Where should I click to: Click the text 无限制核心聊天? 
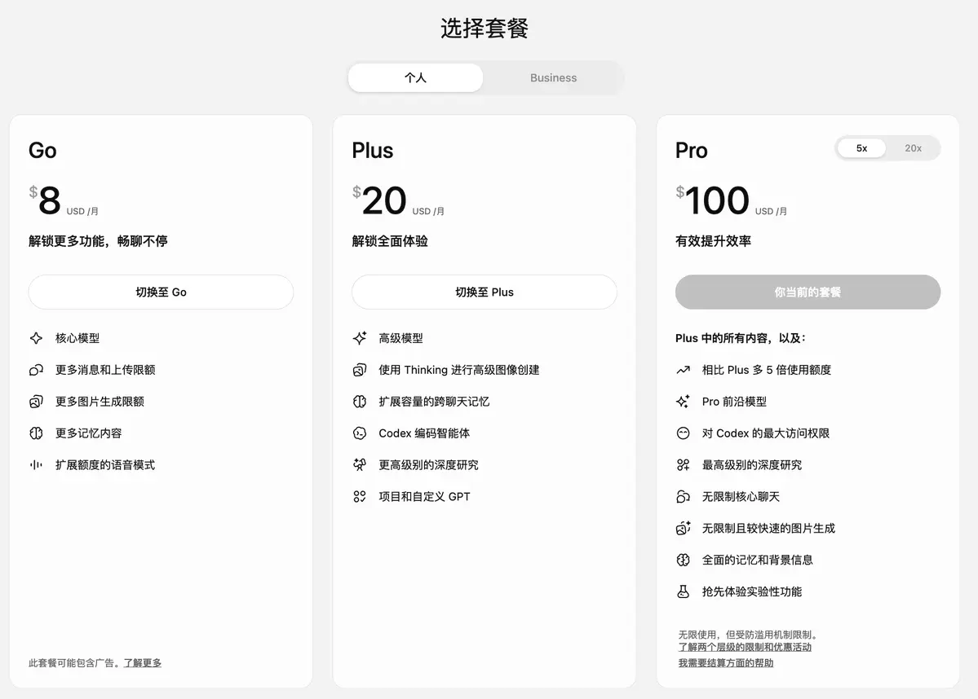741,496
